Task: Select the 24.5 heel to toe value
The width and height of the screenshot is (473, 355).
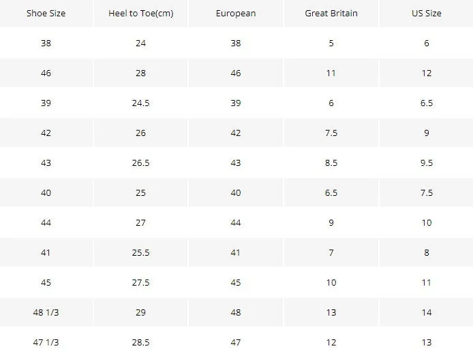Action: pyautogui.click(x=140, y=103)
